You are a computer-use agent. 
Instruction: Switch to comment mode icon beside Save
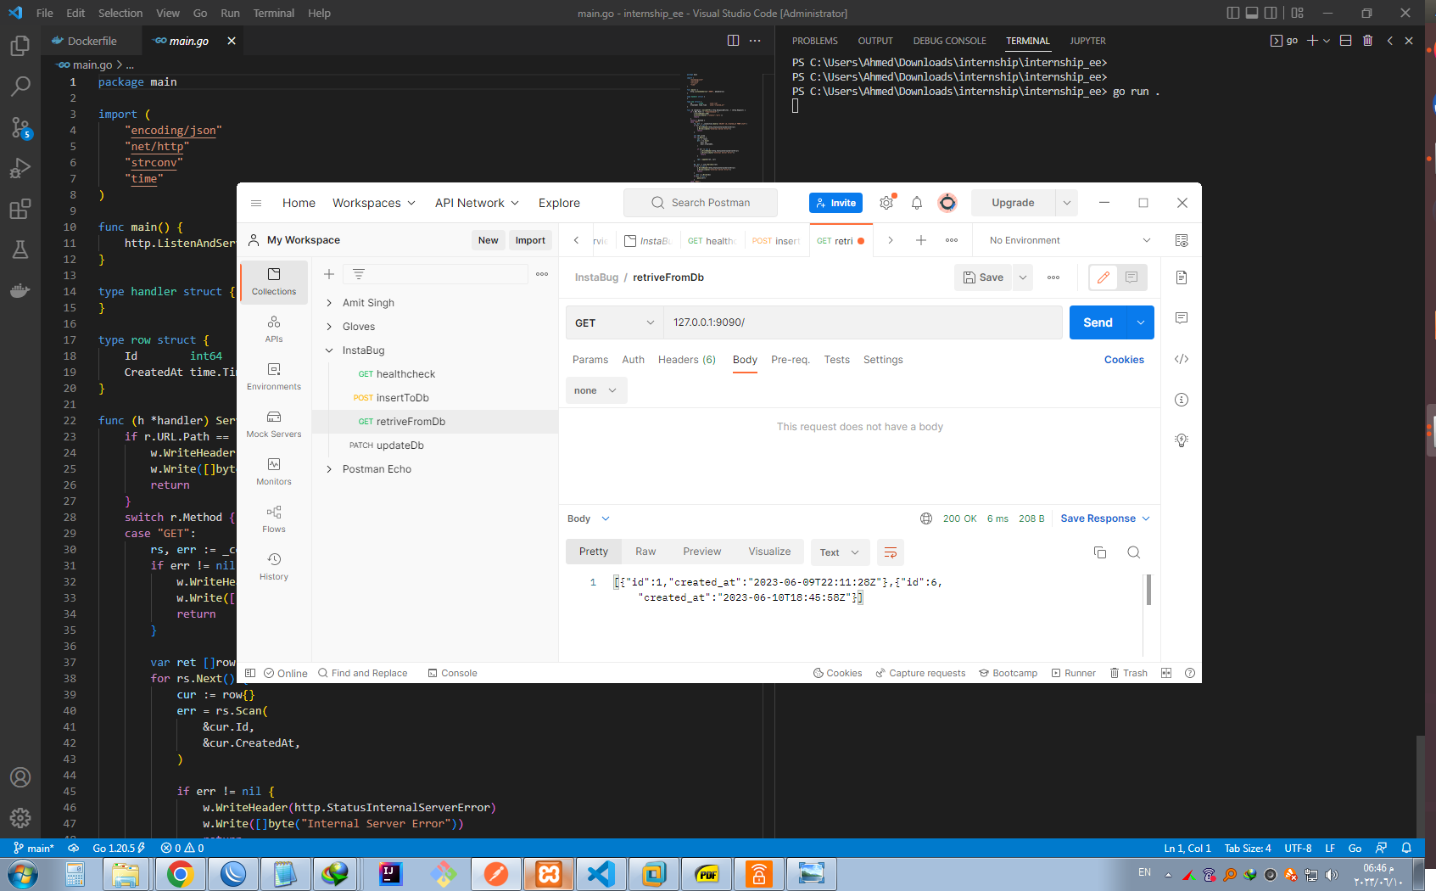(x=1131, y=277)
